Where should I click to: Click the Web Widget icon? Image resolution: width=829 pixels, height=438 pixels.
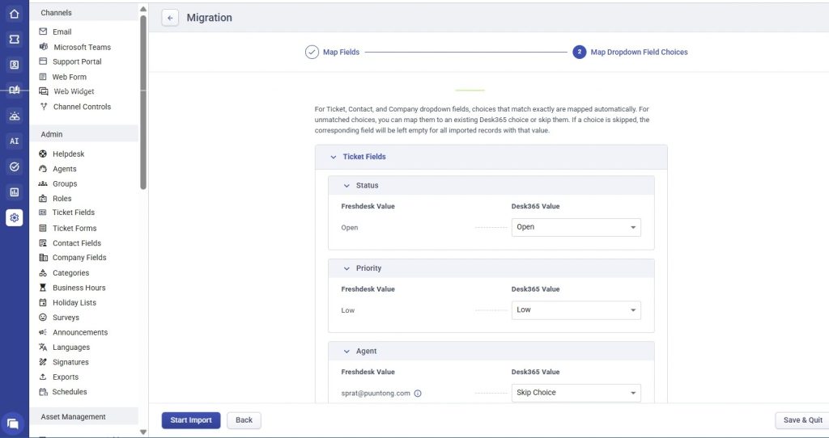tap(44, 91)
